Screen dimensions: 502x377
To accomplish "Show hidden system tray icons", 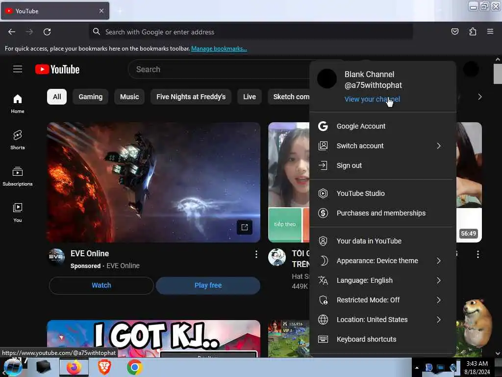I will point(417,368).
